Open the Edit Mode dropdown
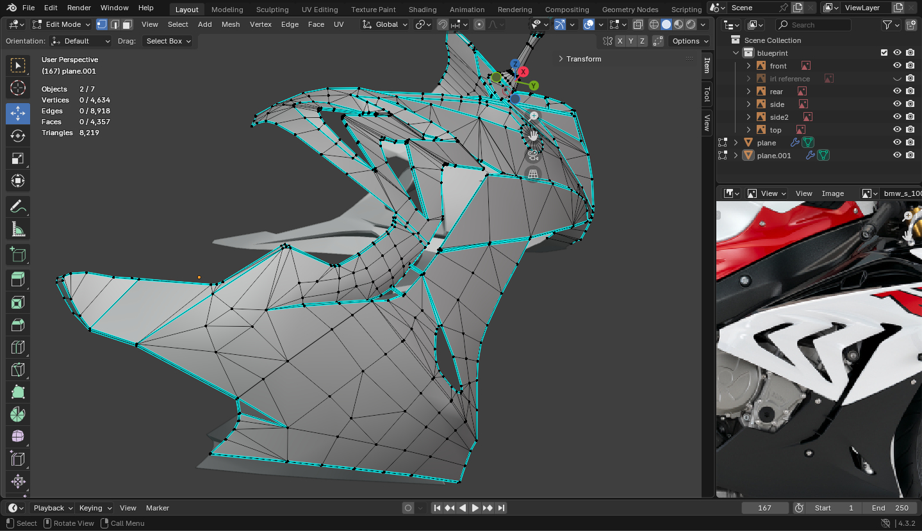 (62, 24)
